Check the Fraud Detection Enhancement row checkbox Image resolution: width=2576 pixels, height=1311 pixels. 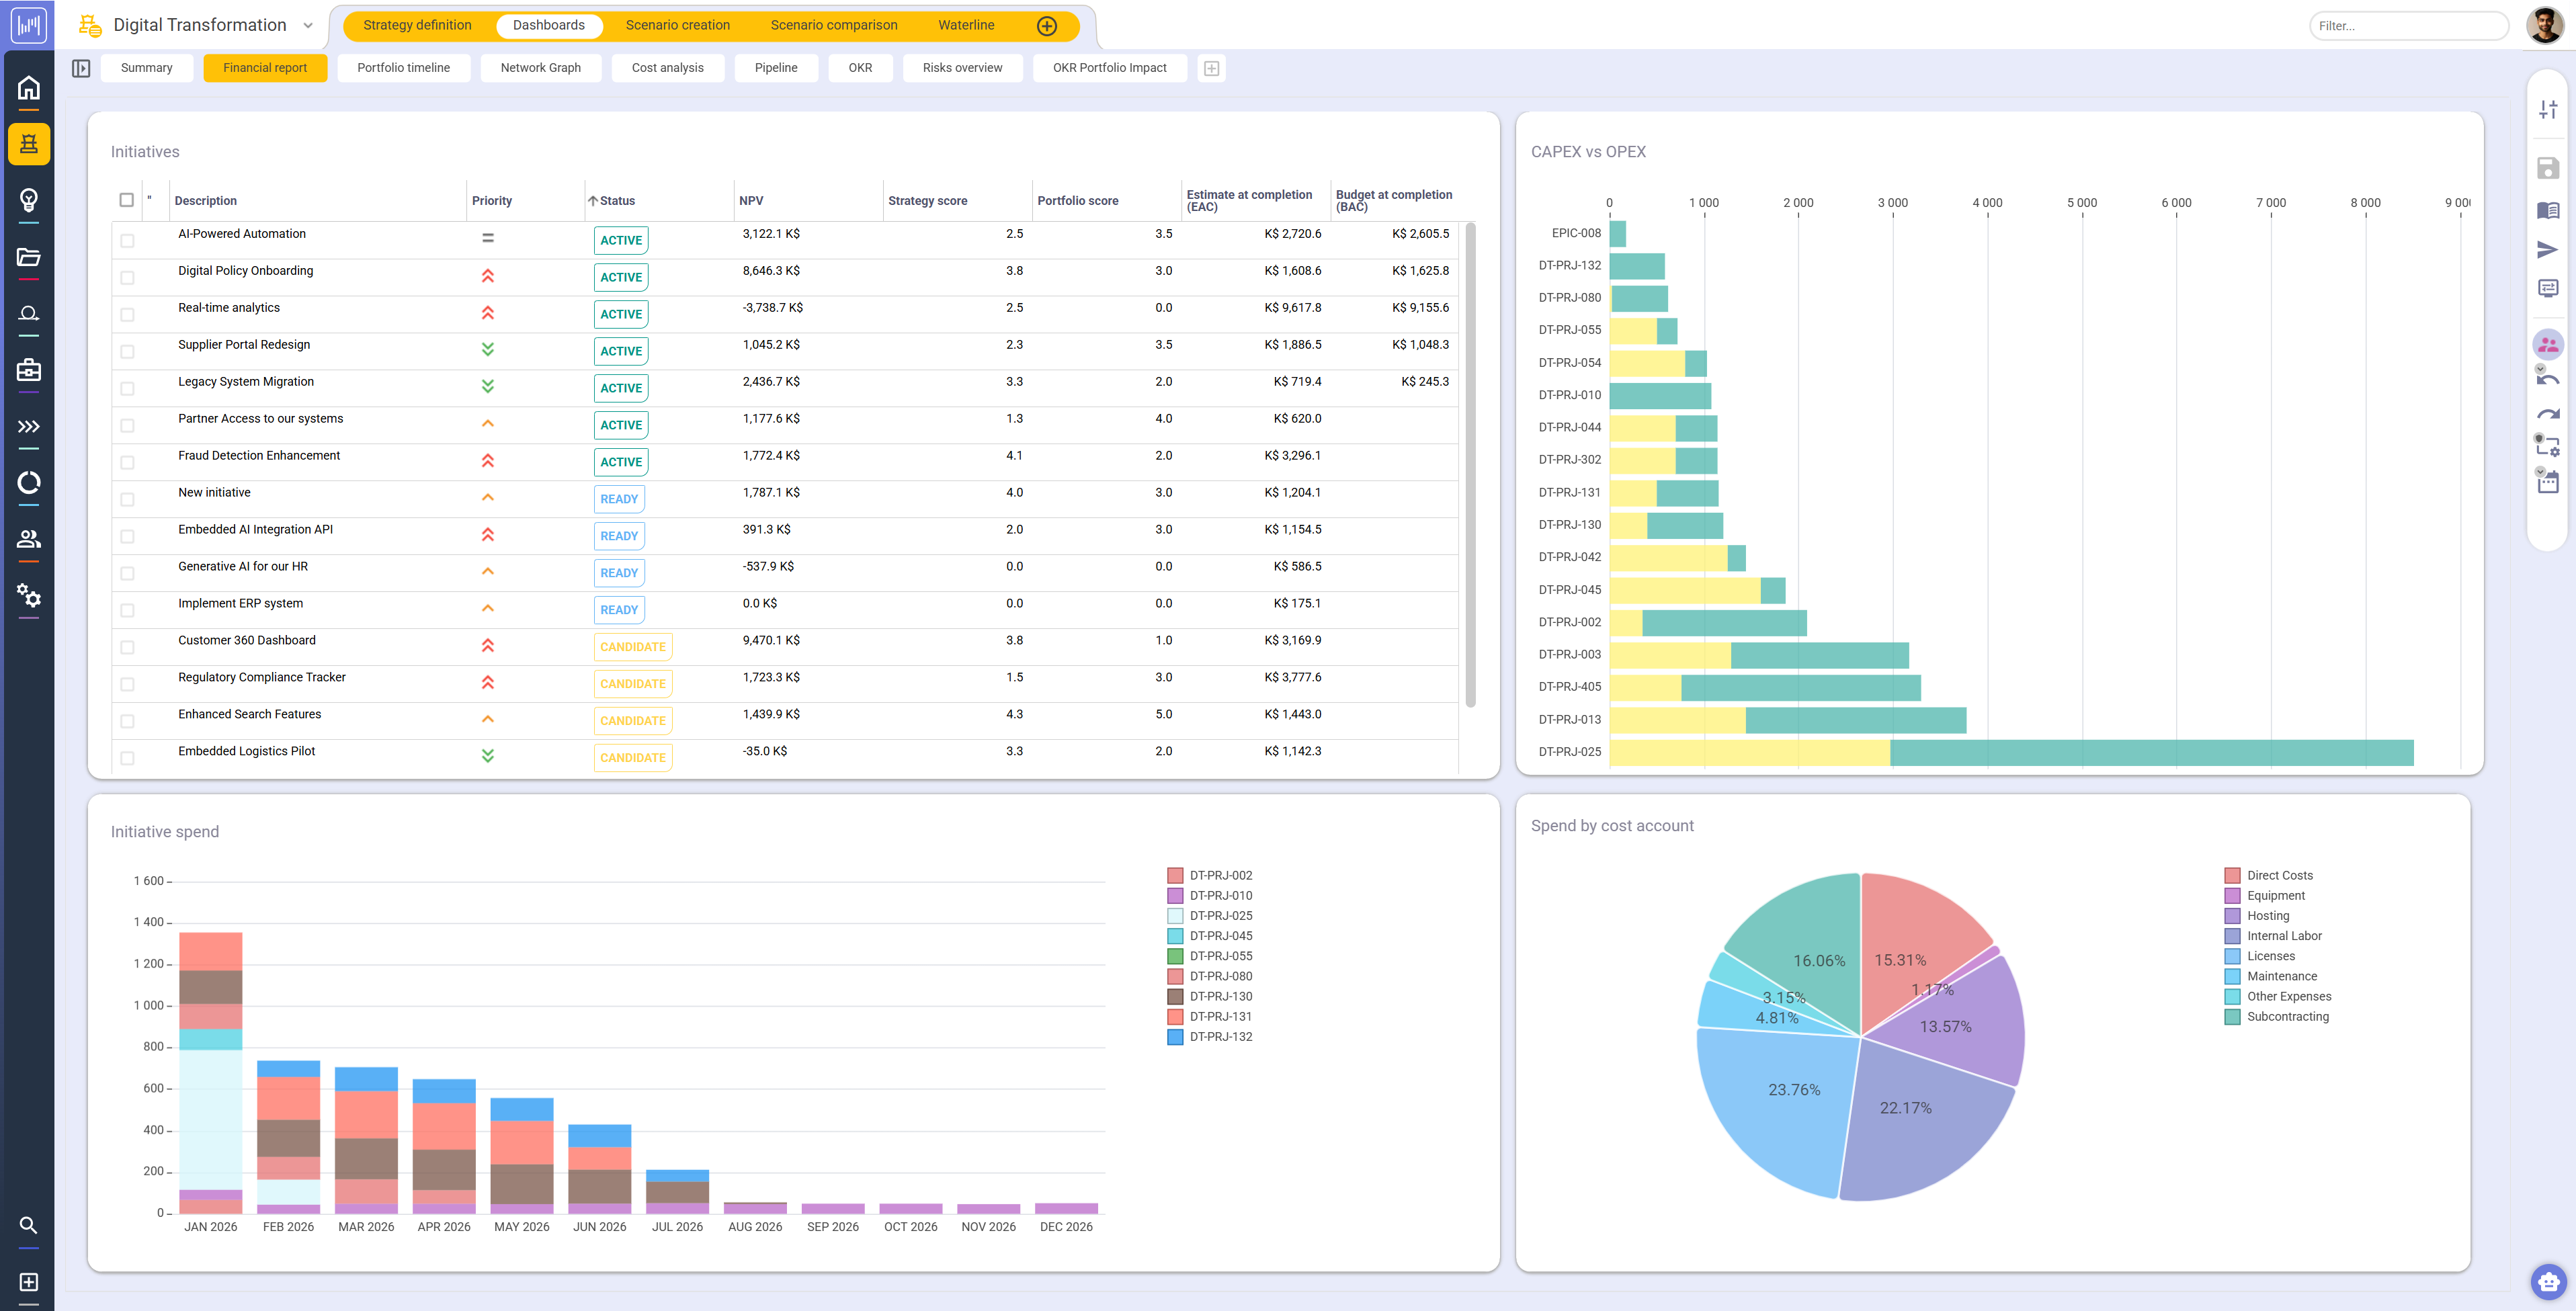click(127, 462)
